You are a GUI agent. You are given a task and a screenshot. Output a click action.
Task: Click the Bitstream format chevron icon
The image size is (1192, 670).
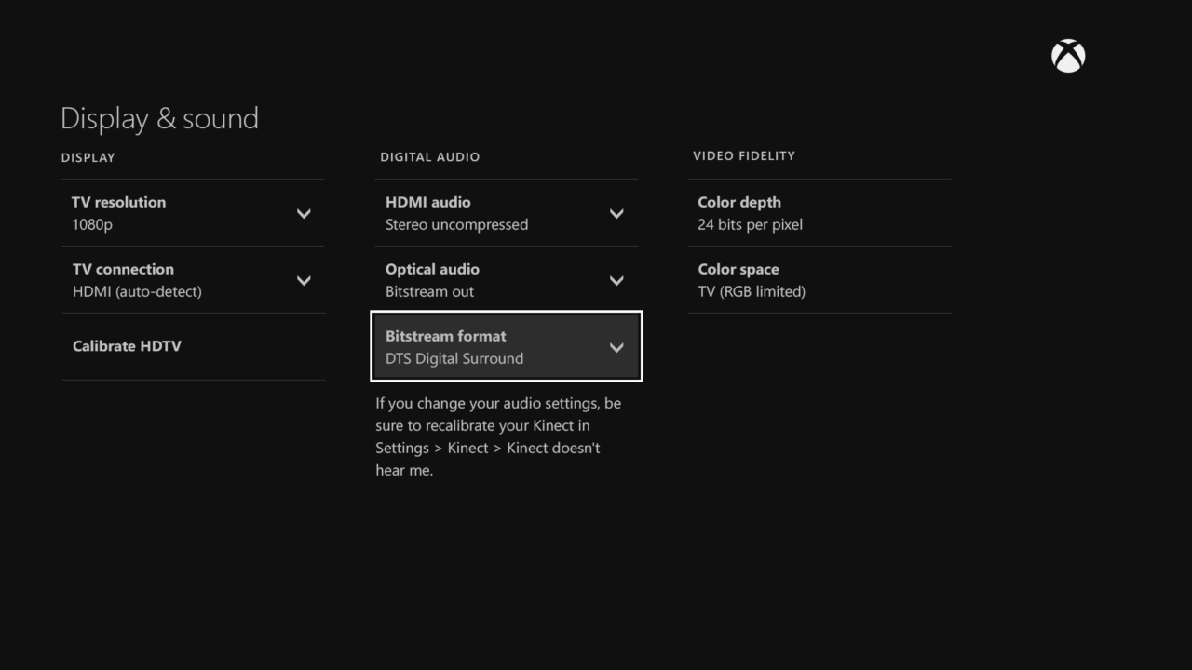pos(616,347)
